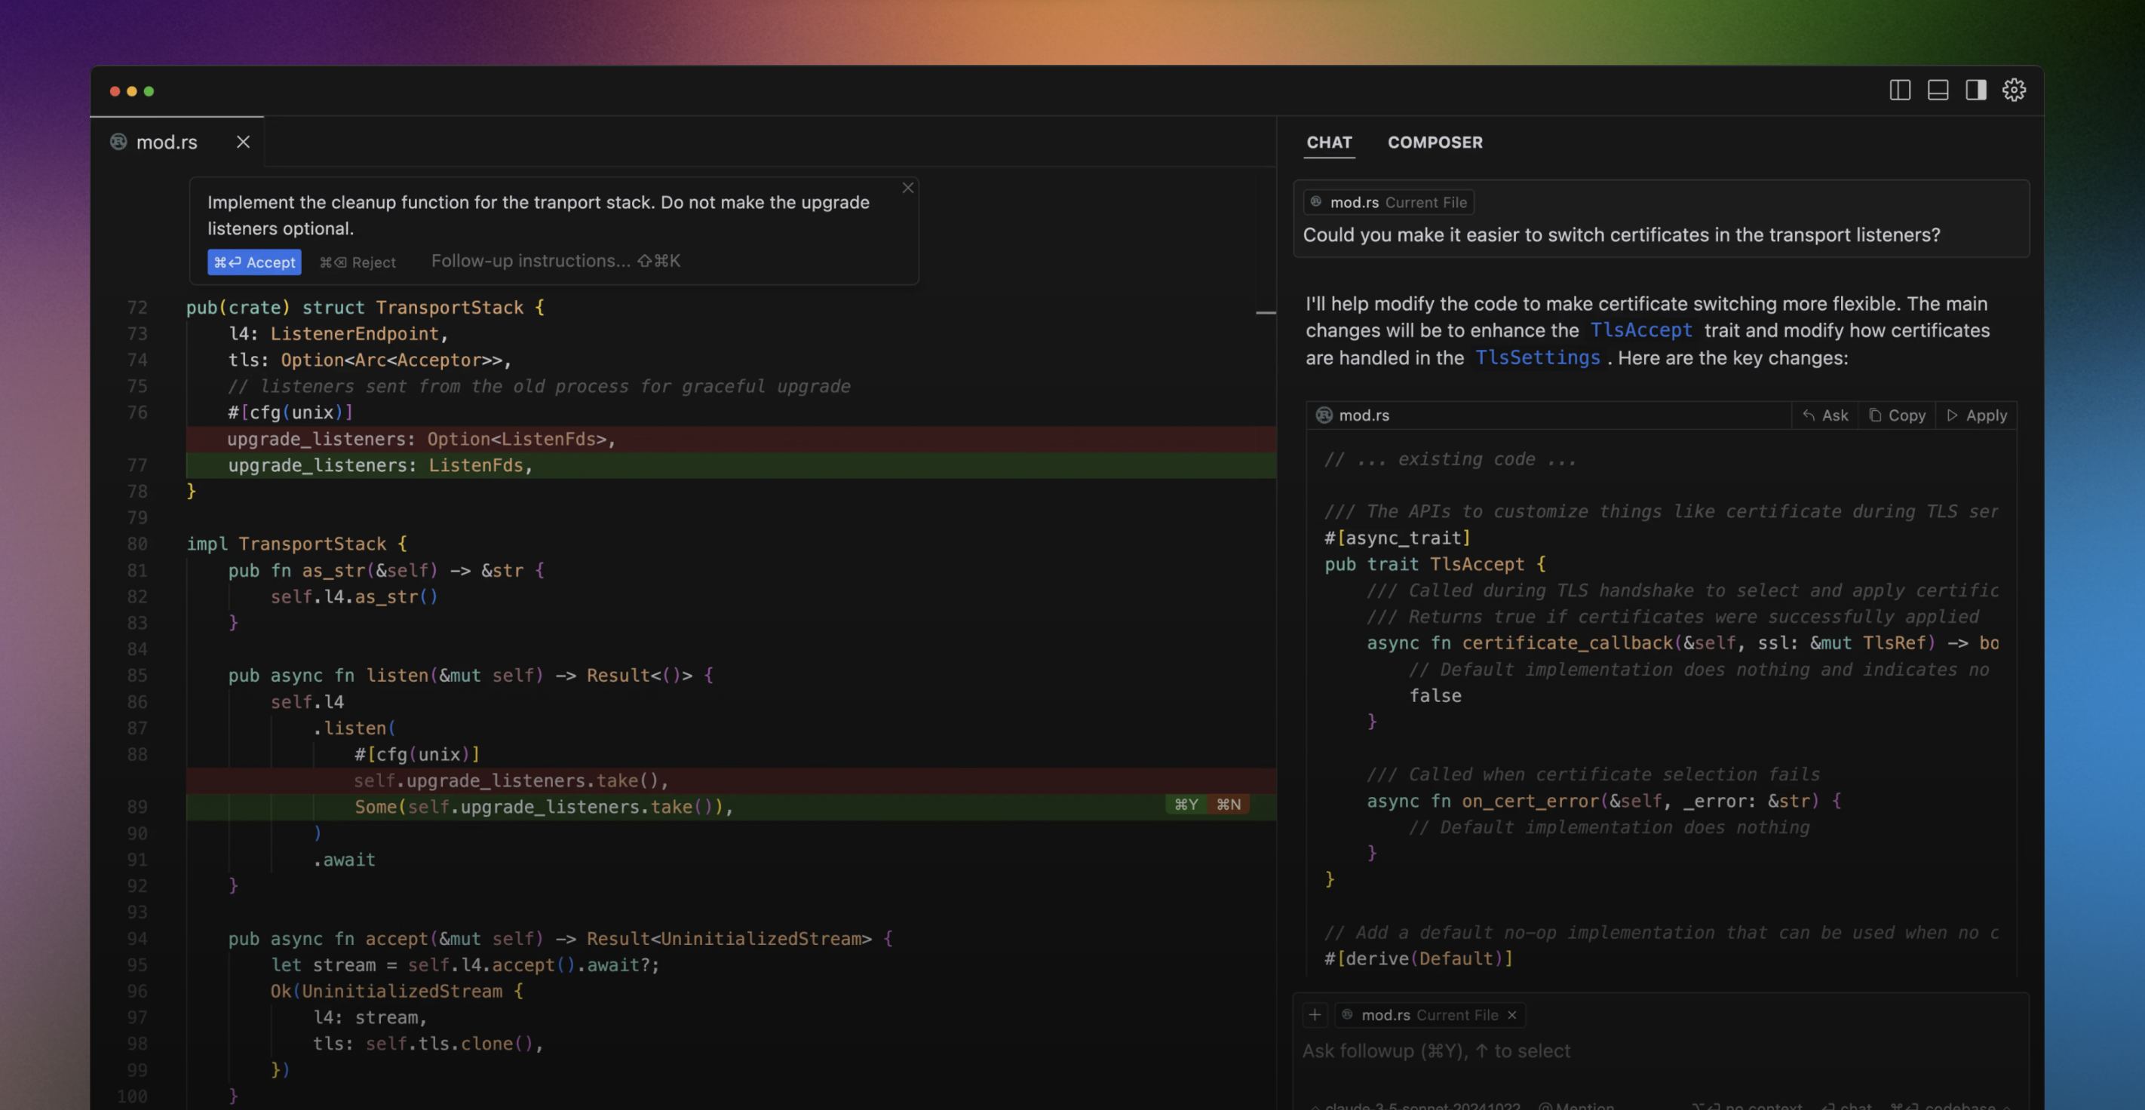Add context with the plus button
This screenshot has width=2145, height=1110.
[1315, 1014]
